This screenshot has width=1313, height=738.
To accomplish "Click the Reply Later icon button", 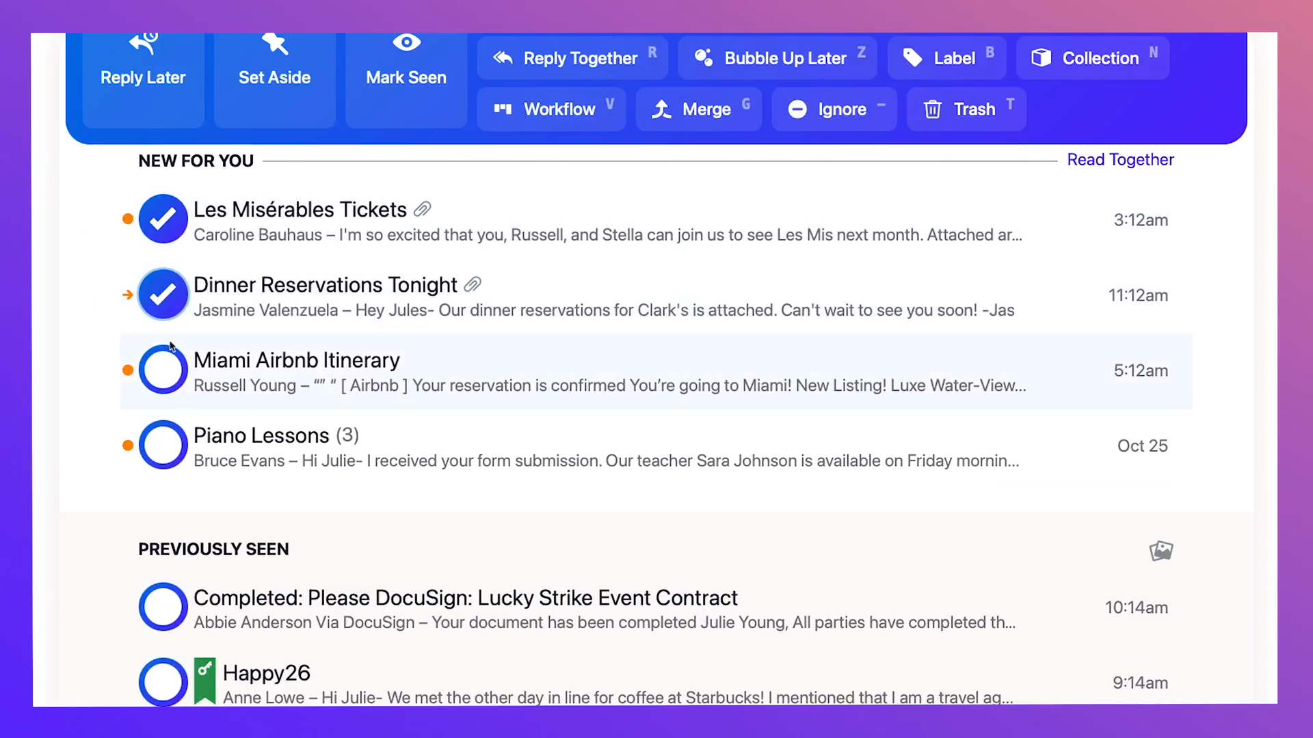I will coord(143,79).
